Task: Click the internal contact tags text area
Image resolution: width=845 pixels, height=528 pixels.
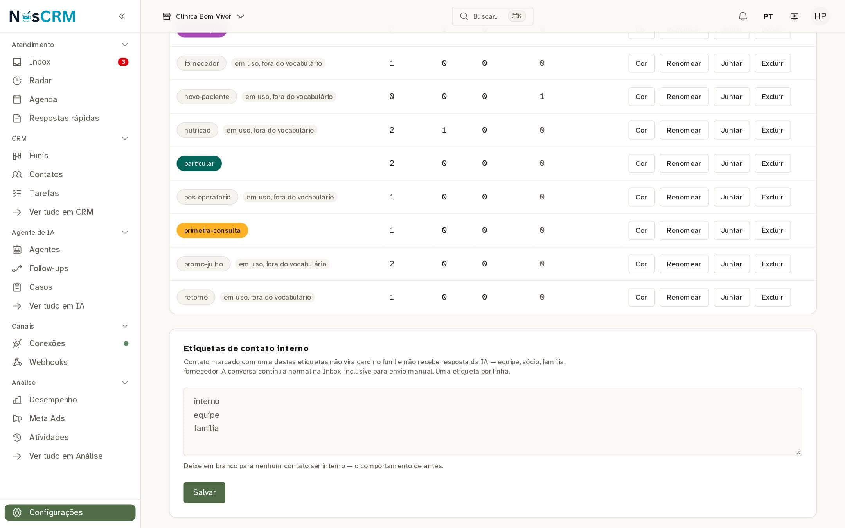Action: pos(493,422)
